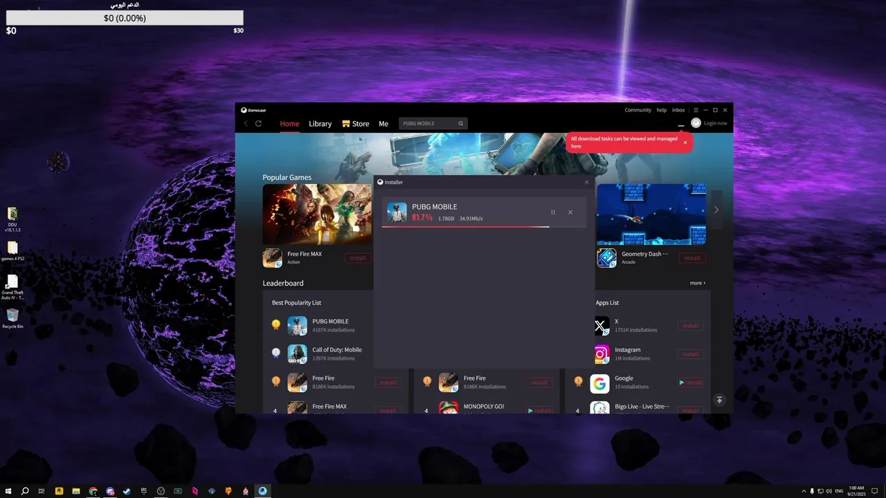The image size is (886, 498).
Task: Open Epic Games Launcher from the taskbar
Action: 144,491
